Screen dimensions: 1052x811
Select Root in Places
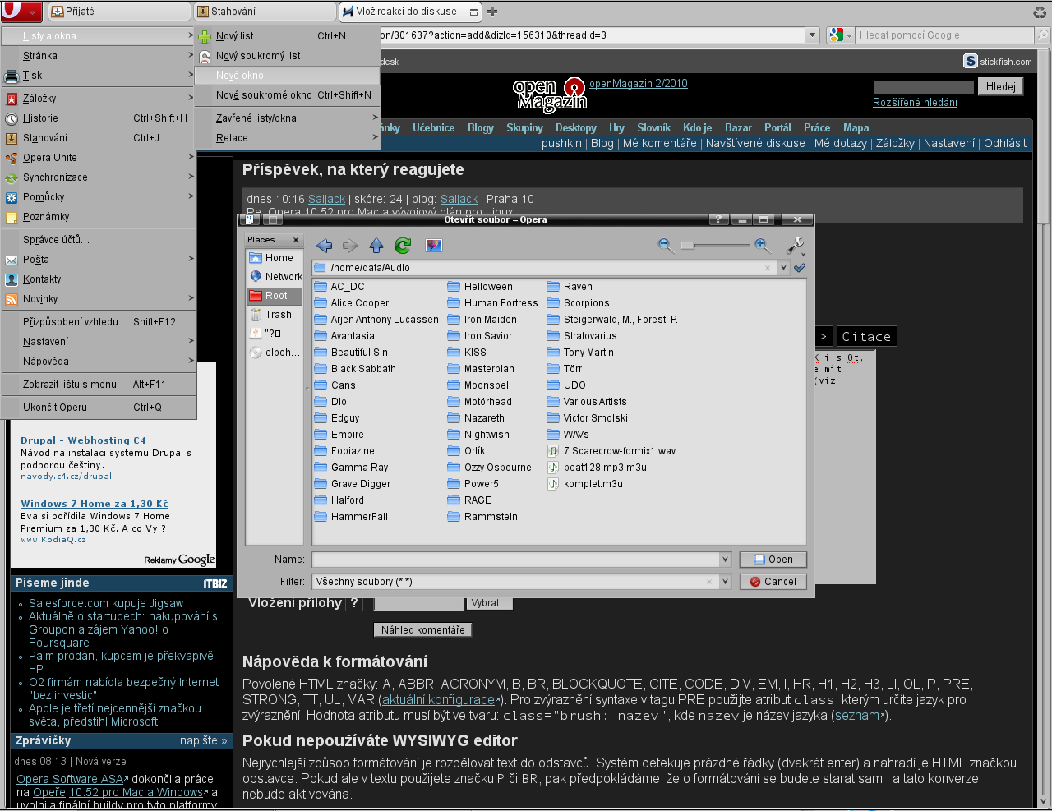point(274,296)
